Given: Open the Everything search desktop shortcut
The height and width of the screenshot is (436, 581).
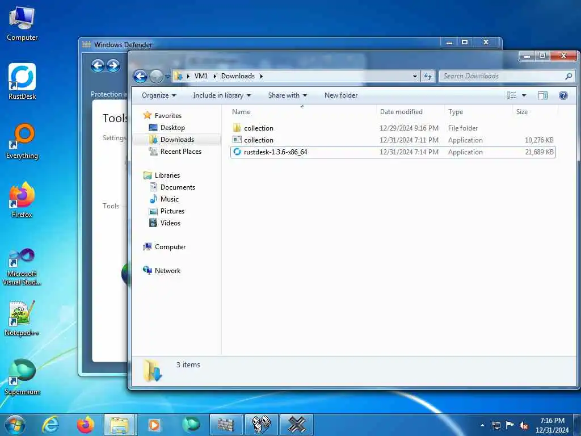Looking at the screenshot, I should [22, 141].
